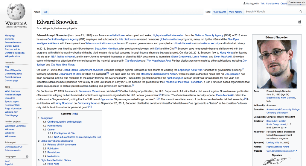Viewport: 306px width, 166px height.
Task: Click the Contributions link at top
Action: [272, 4]
